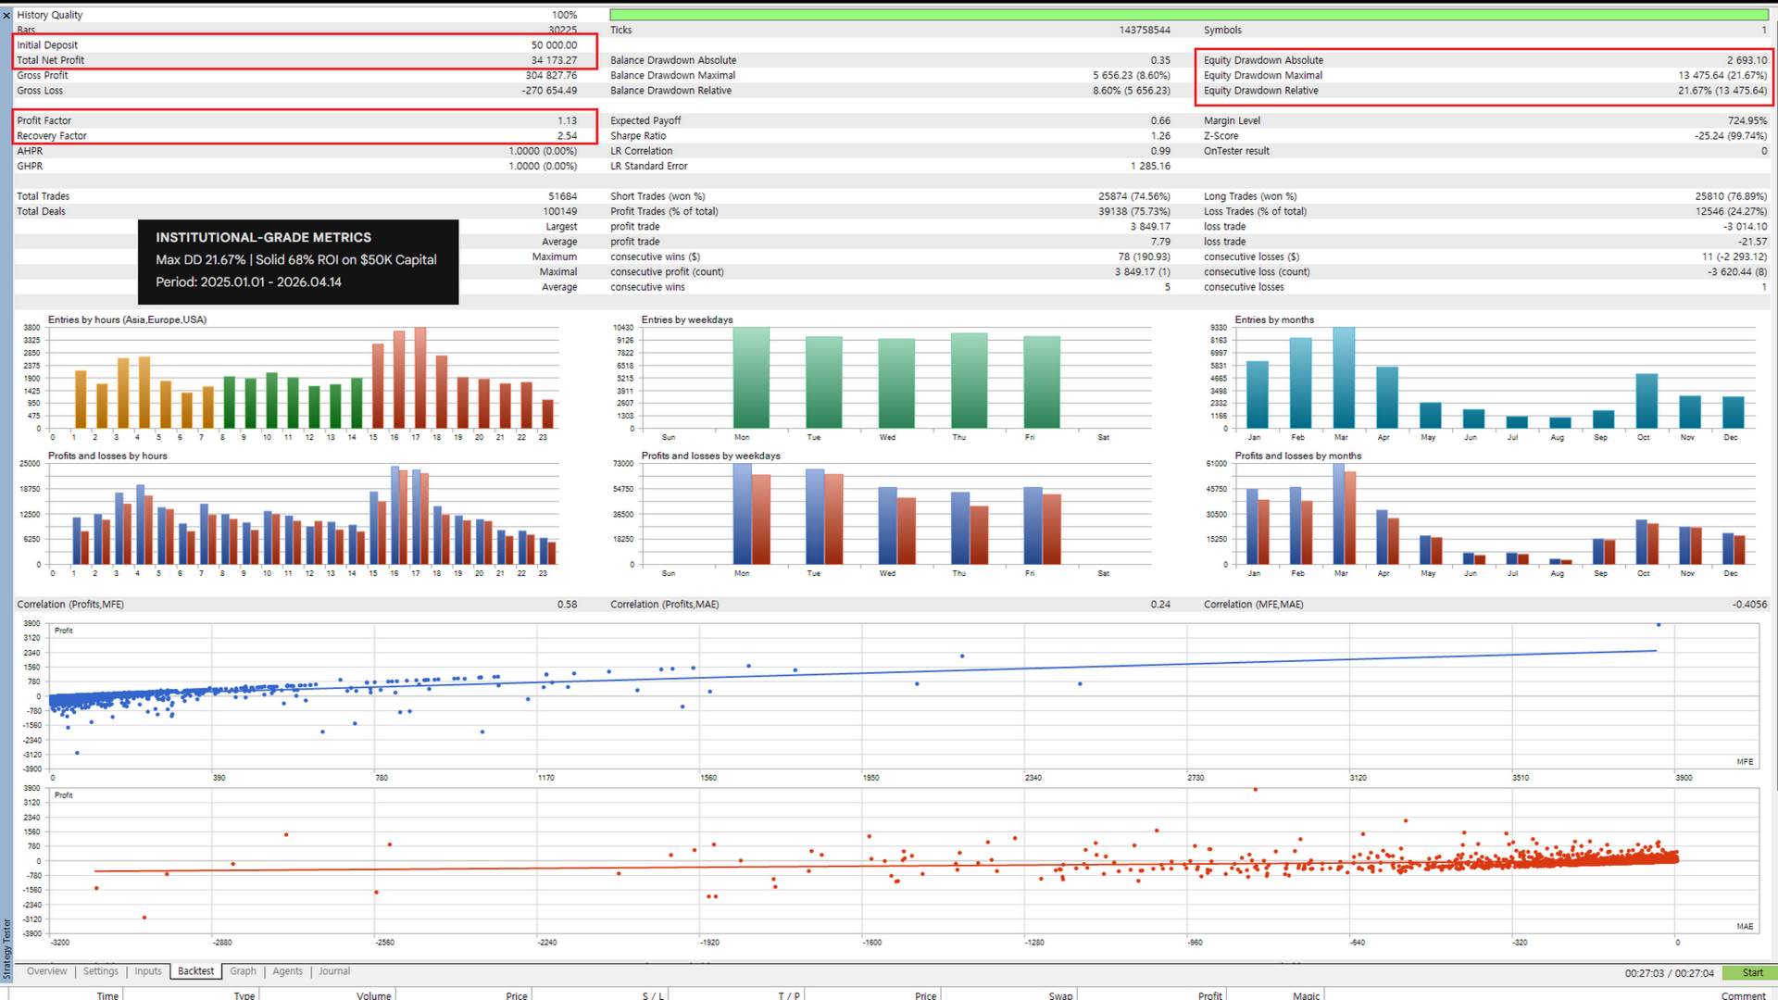Sort deals by Time column header

107,995
